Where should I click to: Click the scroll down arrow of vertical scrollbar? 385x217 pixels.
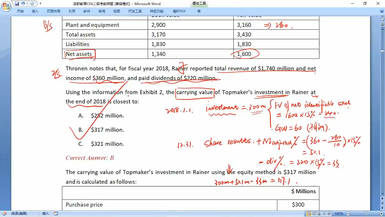(x=382, y=194)
